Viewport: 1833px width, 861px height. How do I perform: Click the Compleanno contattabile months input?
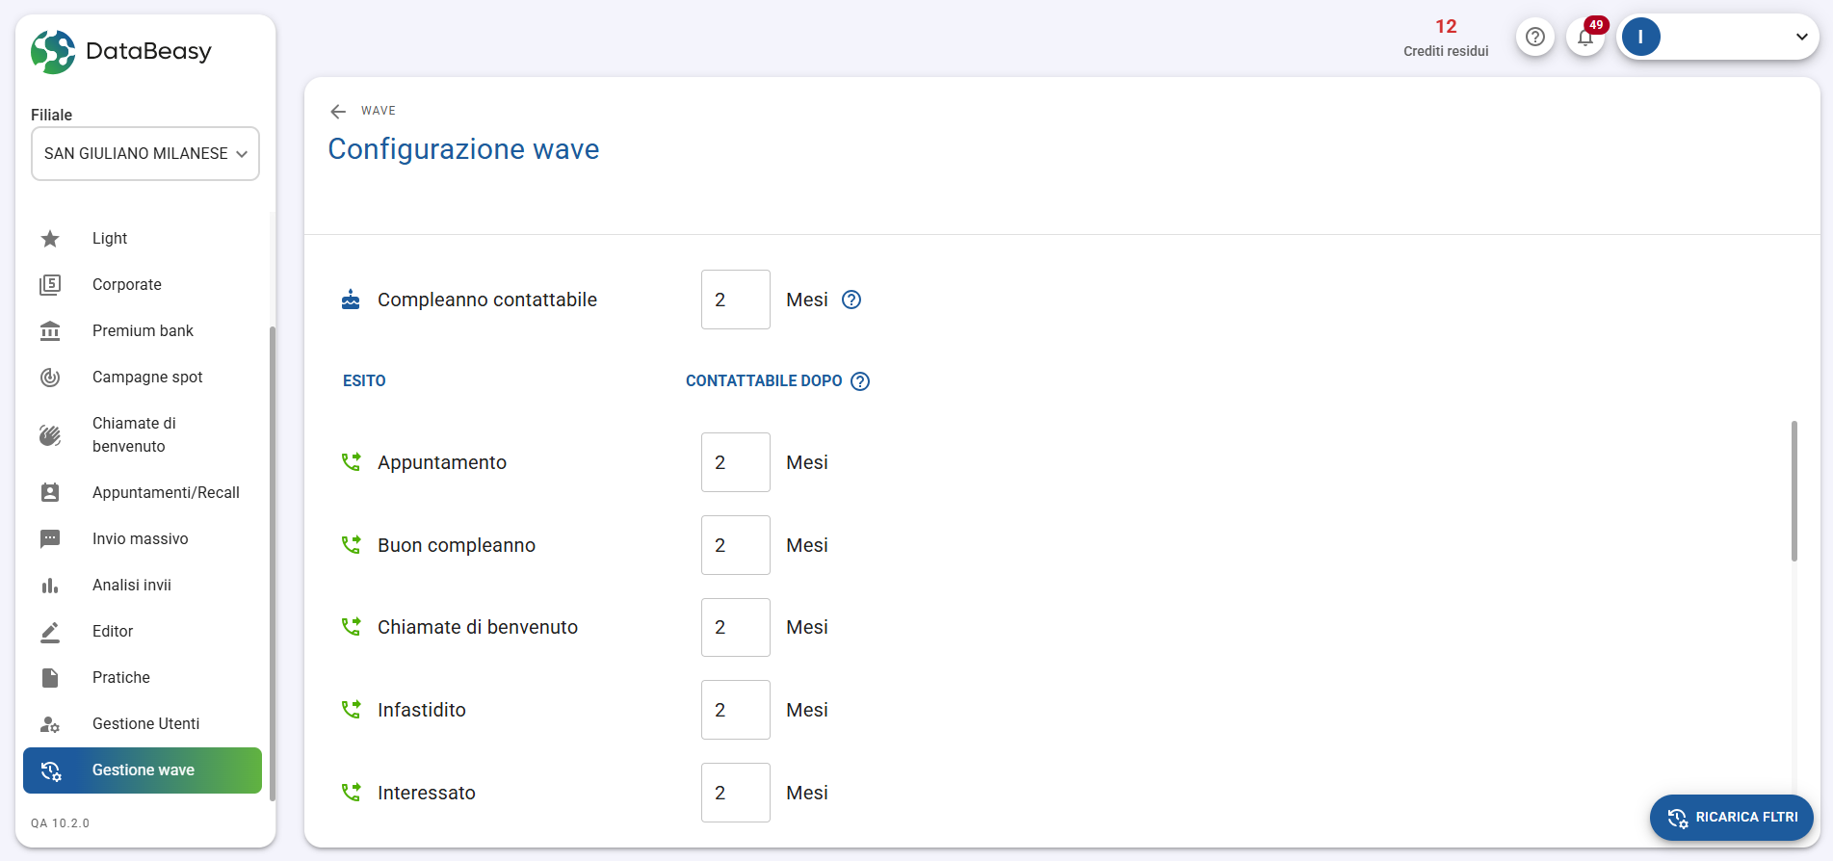[x=735, y=300]
